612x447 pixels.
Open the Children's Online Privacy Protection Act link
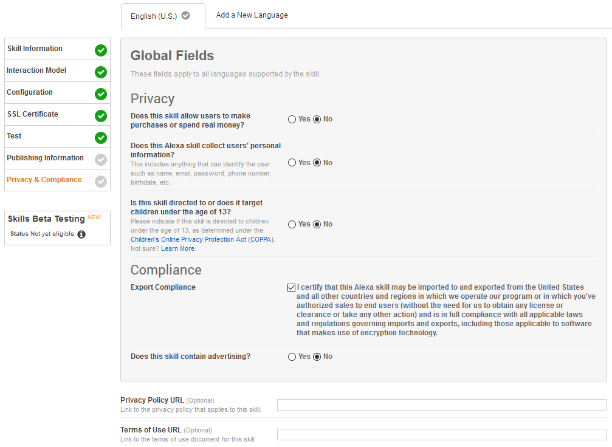pos(202,239)
